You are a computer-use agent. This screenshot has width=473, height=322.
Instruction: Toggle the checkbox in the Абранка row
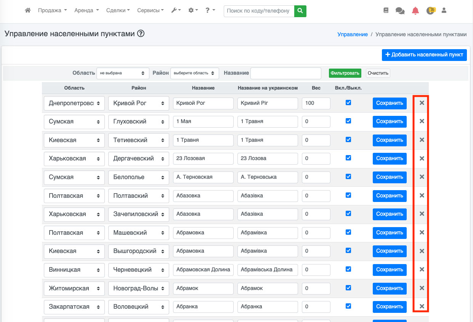tap(348, 306)
